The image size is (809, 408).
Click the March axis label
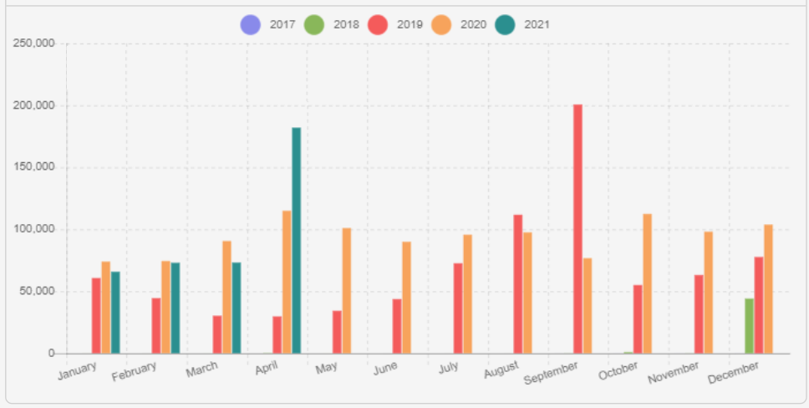(x=202, y=369)
